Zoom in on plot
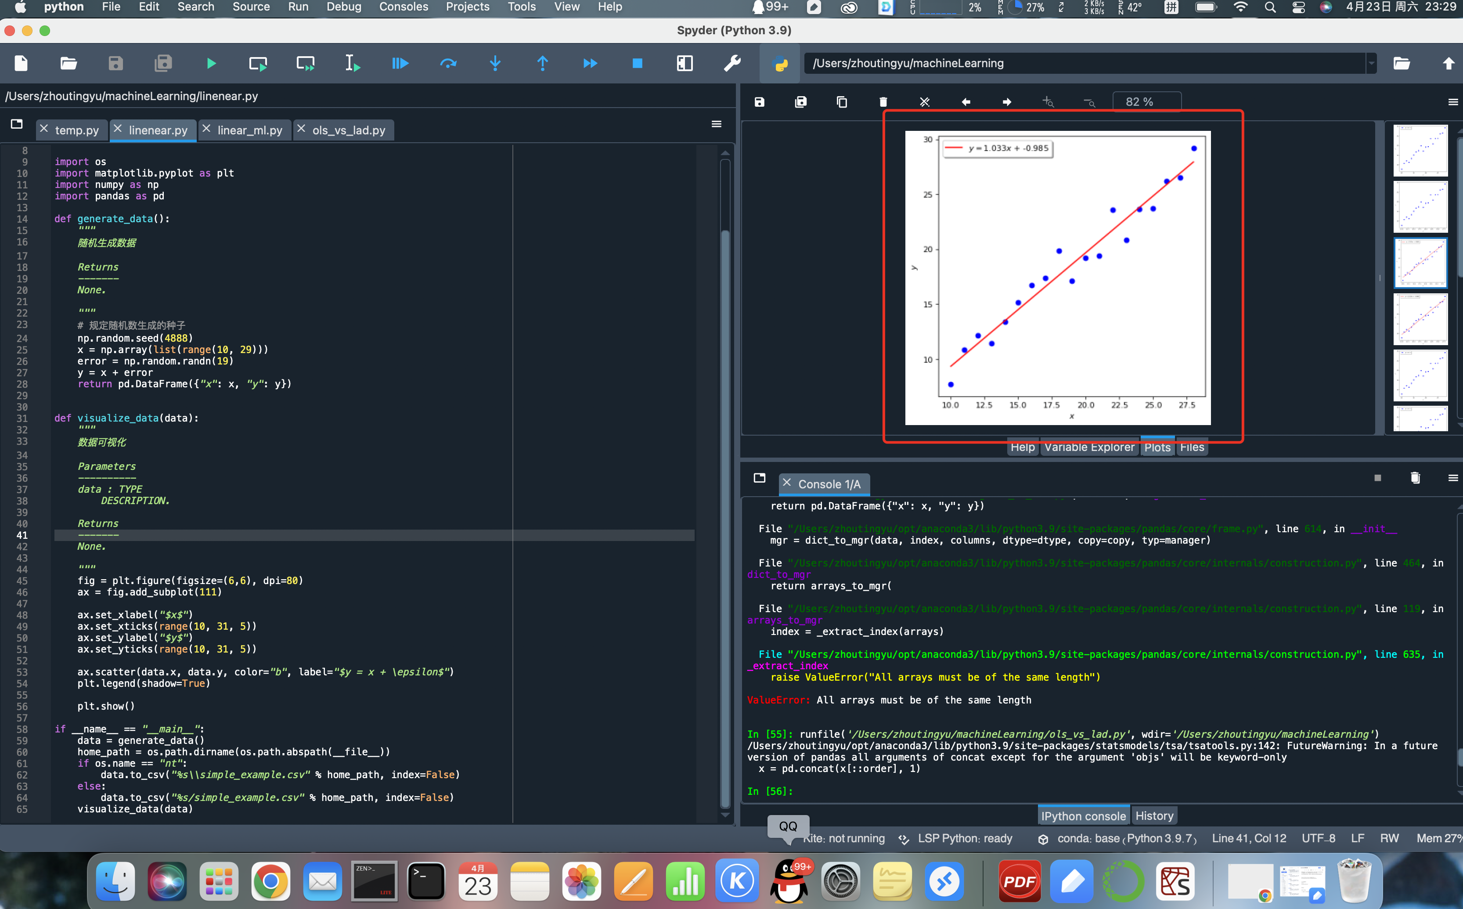 1048,102
